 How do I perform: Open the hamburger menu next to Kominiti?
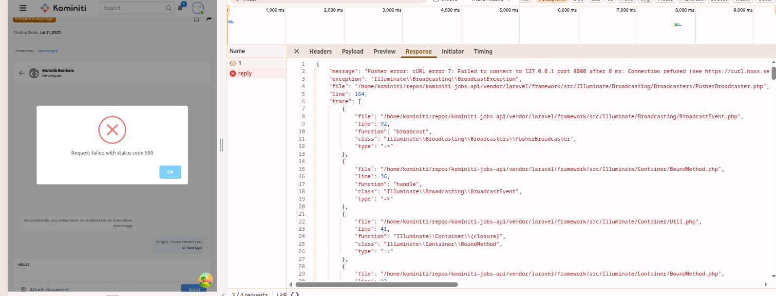coord(23,8)
